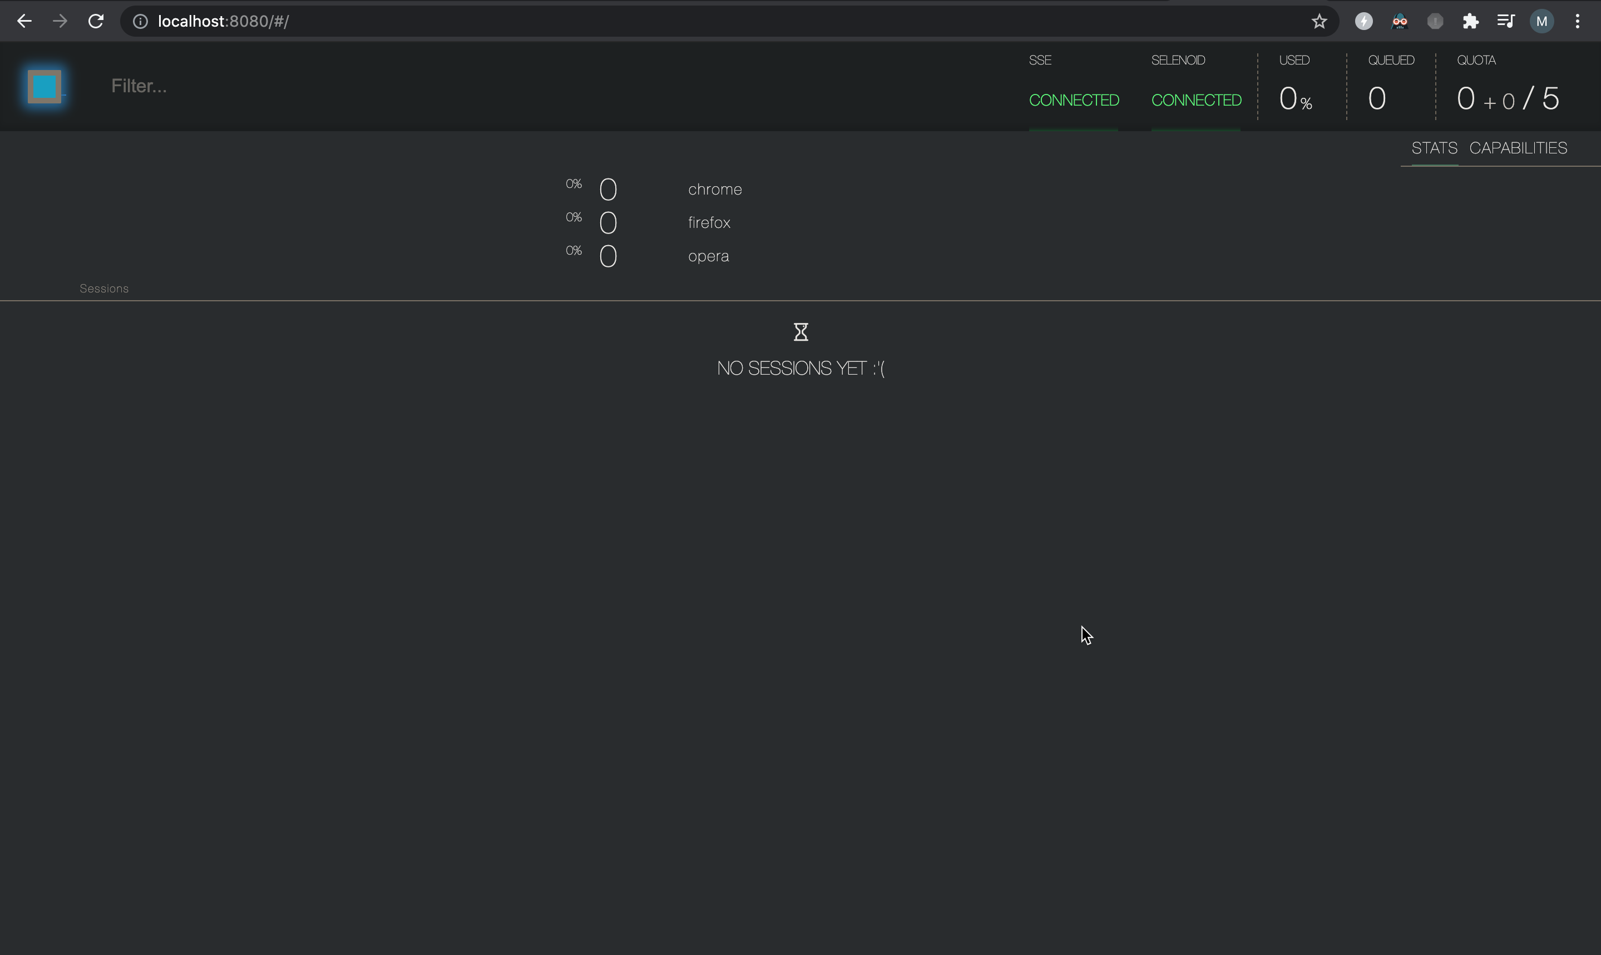
Task: Click the large 0 count beside firefox
Action: [608, 223]
